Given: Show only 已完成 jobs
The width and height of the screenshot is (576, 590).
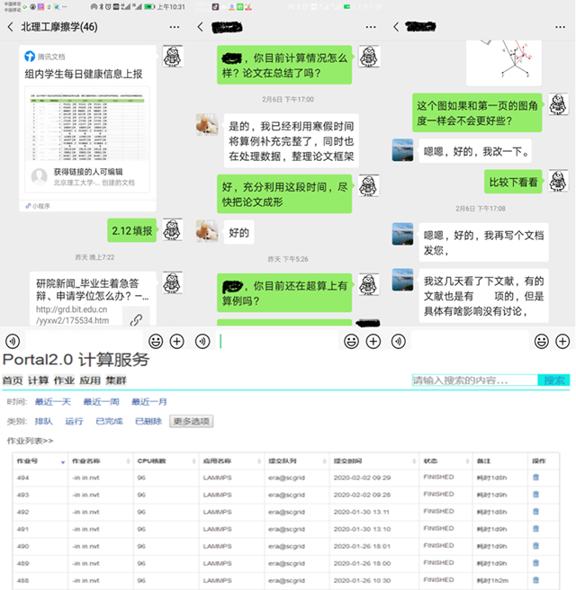Looking at the screenshot, I should pos(109,421).
